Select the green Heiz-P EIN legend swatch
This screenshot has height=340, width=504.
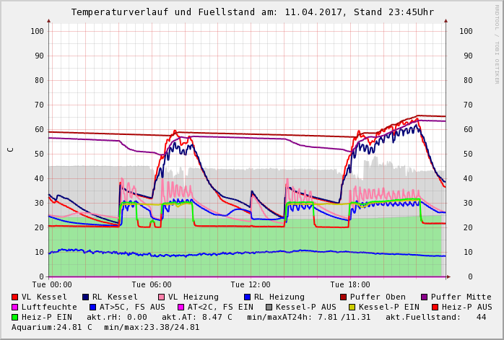point(15,317)
